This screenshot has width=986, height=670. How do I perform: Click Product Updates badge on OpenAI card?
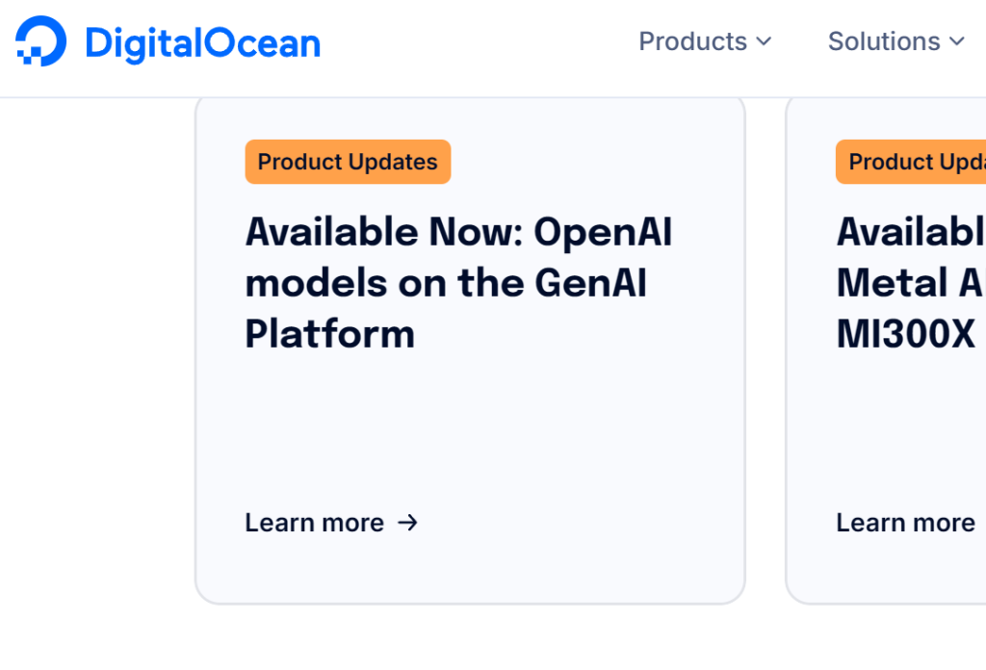pyautogui.click(x=348, y=162)
